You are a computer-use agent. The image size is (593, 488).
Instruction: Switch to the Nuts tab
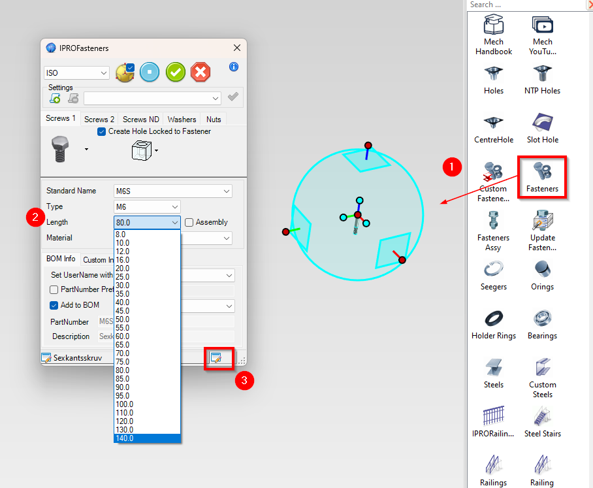214,119
